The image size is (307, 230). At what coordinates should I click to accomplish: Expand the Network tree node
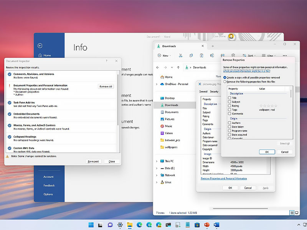click(x=157, y=176)
